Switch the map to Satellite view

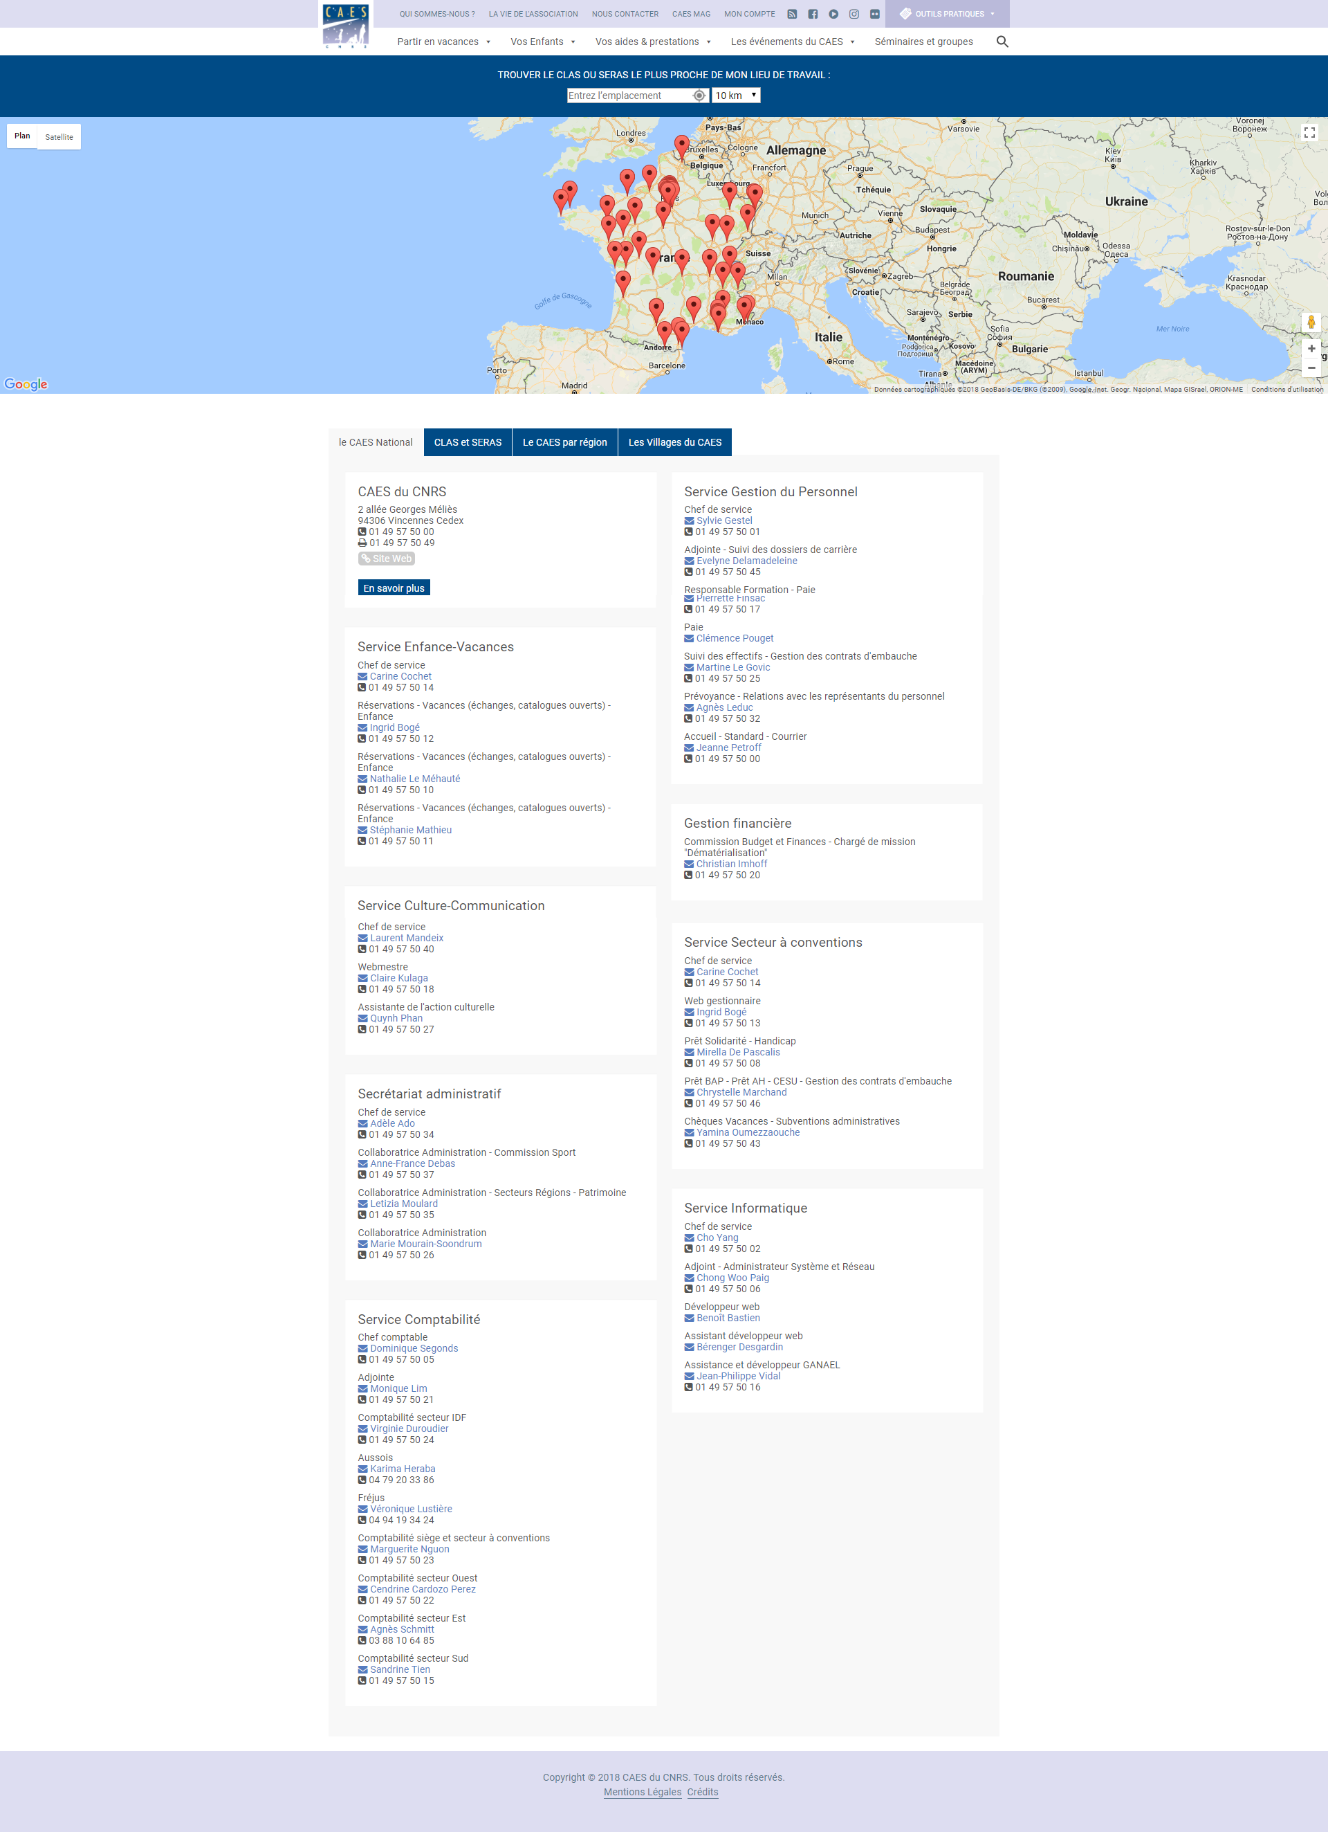(x=59, y=136)
